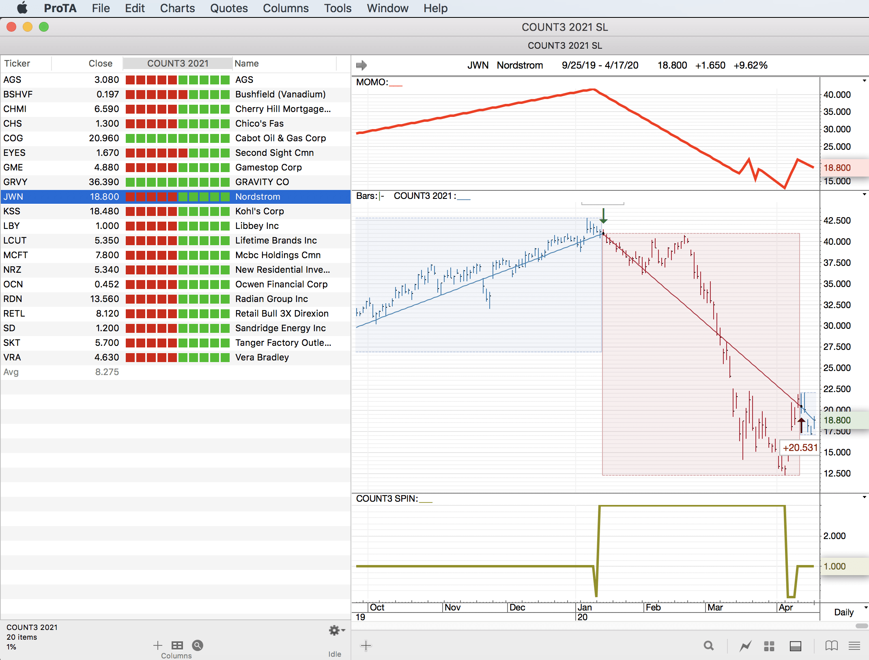Add a watchlist column with the plus button
The width and height of the screenshot is (869, 660).
[158, 645]
